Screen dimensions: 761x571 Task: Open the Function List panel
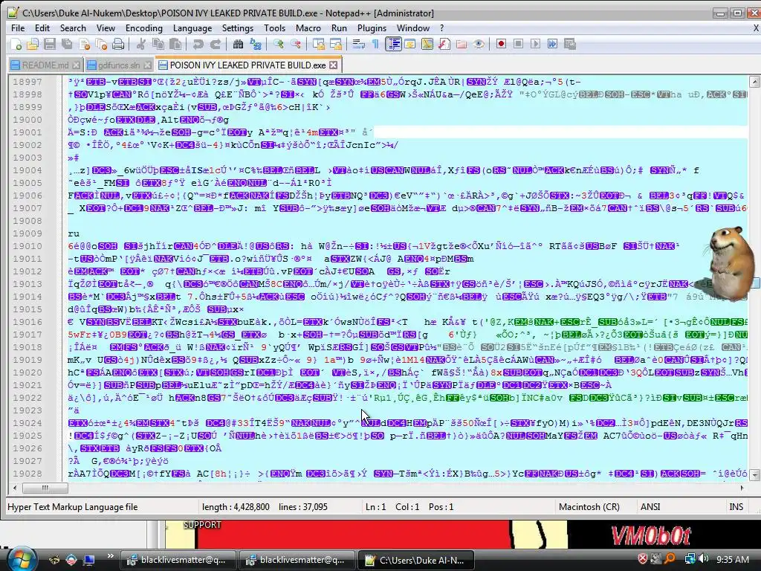(444, 44)
